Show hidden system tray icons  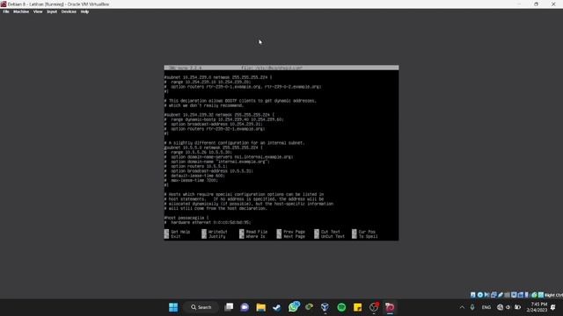pyautogui.click(x=462, y=307)
